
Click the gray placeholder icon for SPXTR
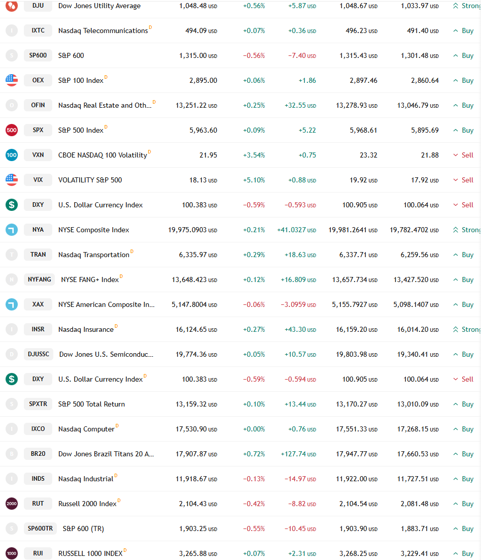(12, 404)
